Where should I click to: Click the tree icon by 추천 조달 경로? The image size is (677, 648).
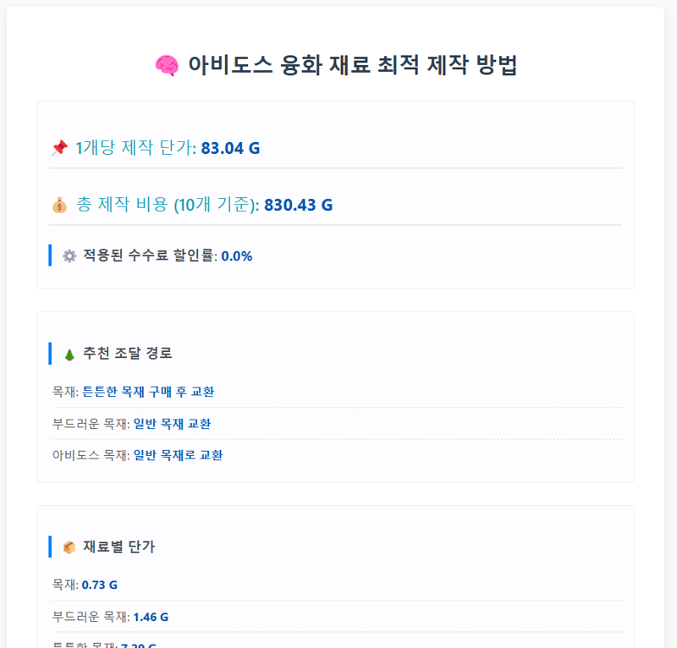tap(69, 354)
